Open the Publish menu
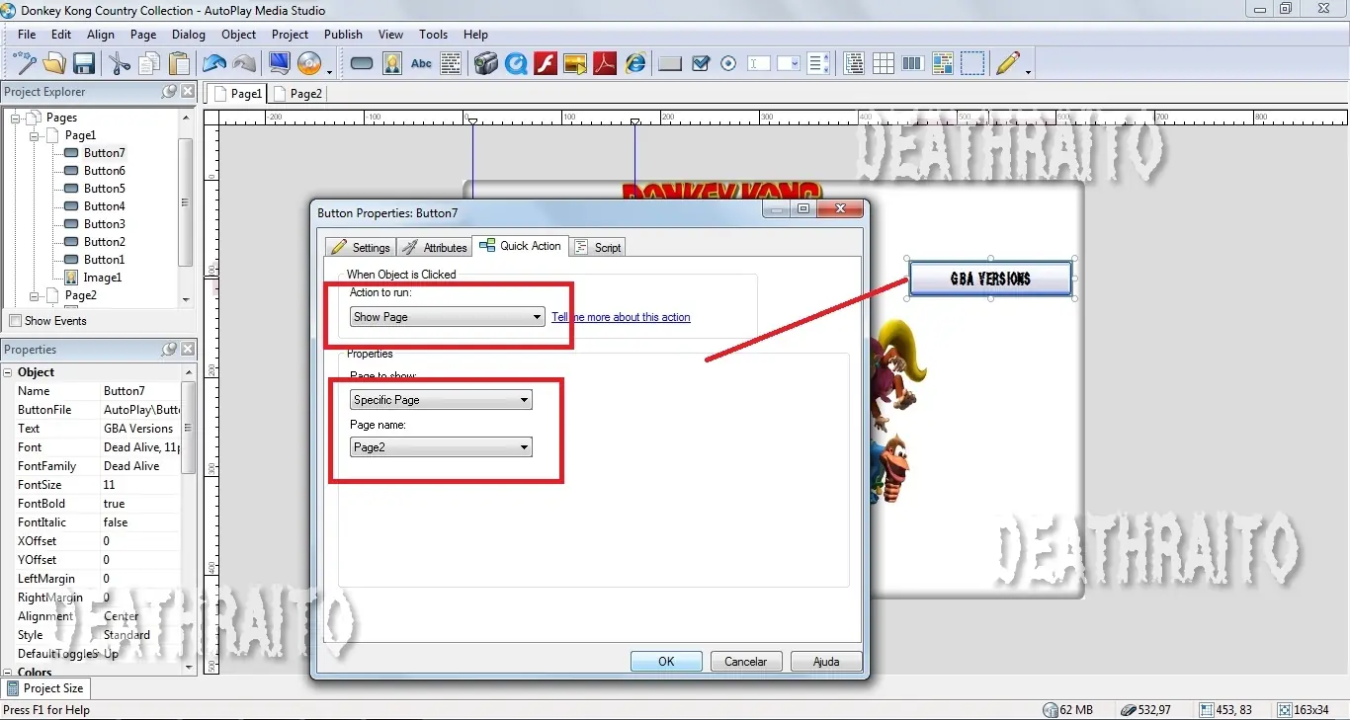The height and width of the screenshot is (720, 1350). (343, 35)
